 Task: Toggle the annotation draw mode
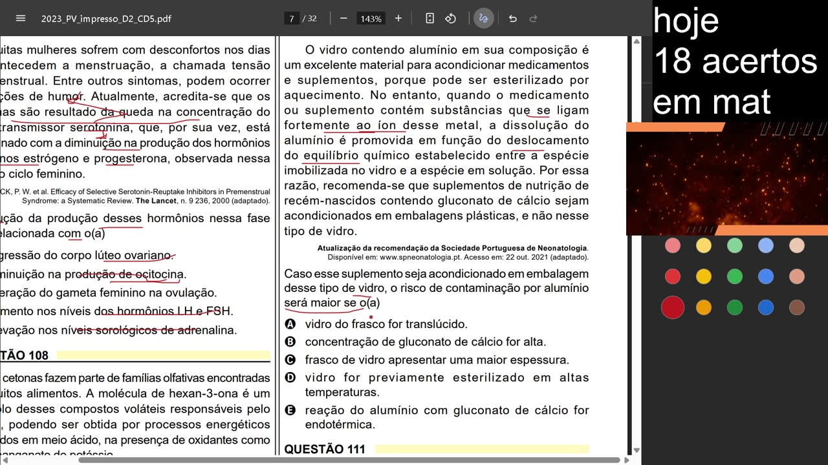click(483, 18)
